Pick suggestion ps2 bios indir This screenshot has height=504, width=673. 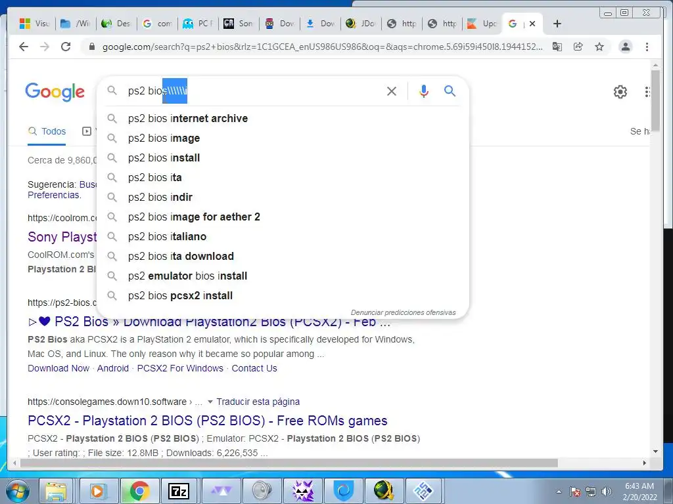click(283, 197)
